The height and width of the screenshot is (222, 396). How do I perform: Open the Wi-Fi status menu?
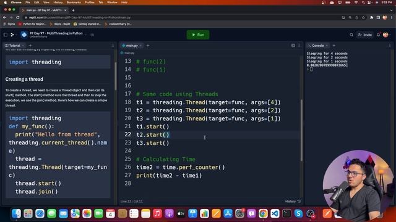pyautogui.click(x=356, y=2)
